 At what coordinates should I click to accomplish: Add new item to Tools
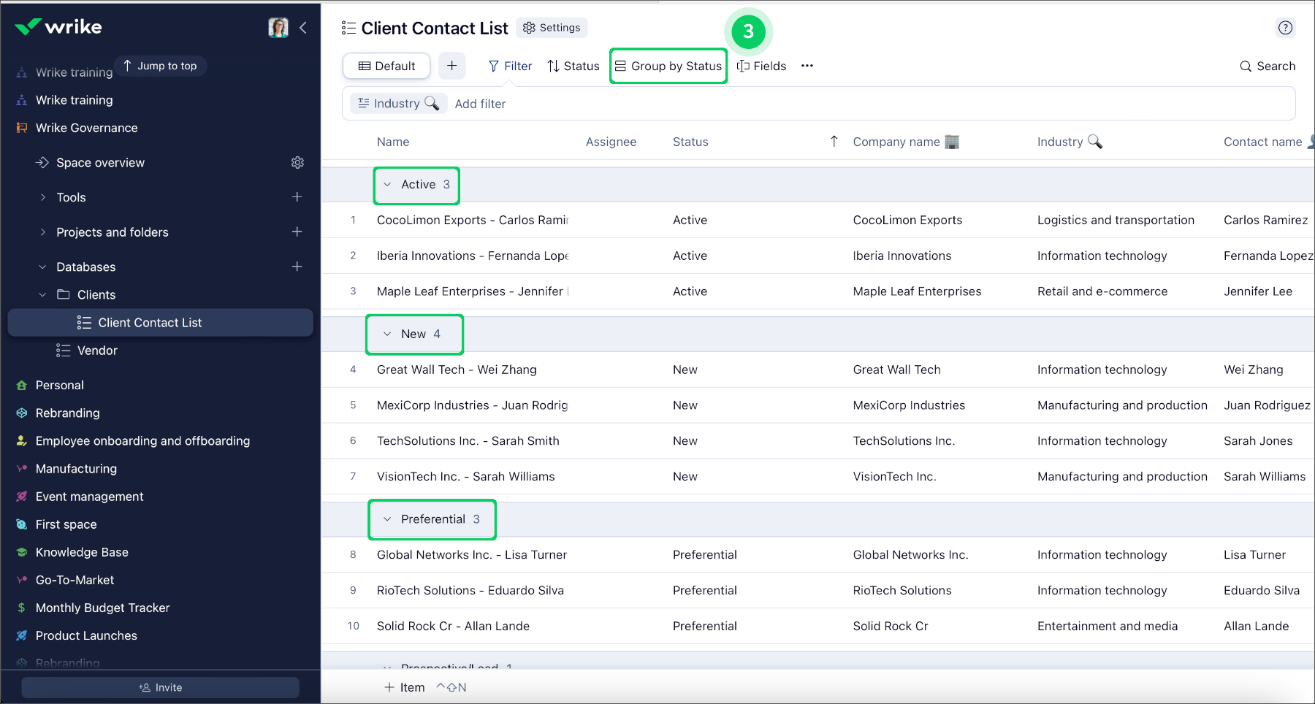coord(297,197)
